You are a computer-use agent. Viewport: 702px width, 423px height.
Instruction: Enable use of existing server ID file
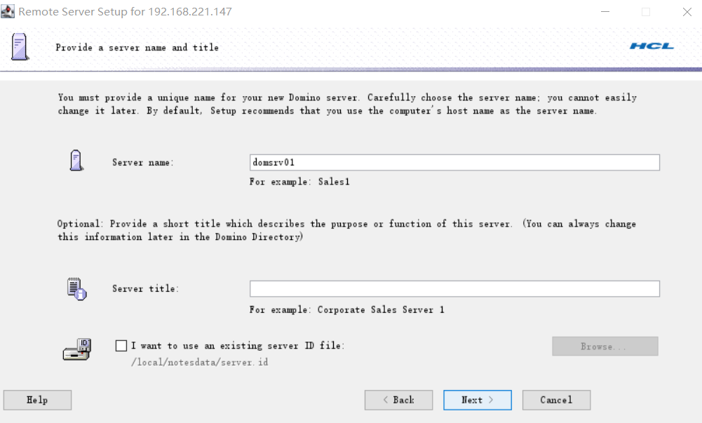[121, 346]
